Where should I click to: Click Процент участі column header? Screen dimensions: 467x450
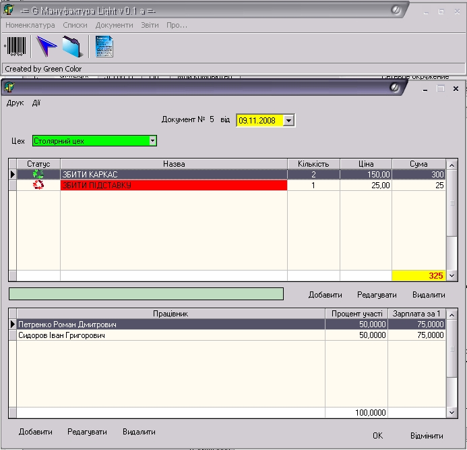[x=356, y=314]
